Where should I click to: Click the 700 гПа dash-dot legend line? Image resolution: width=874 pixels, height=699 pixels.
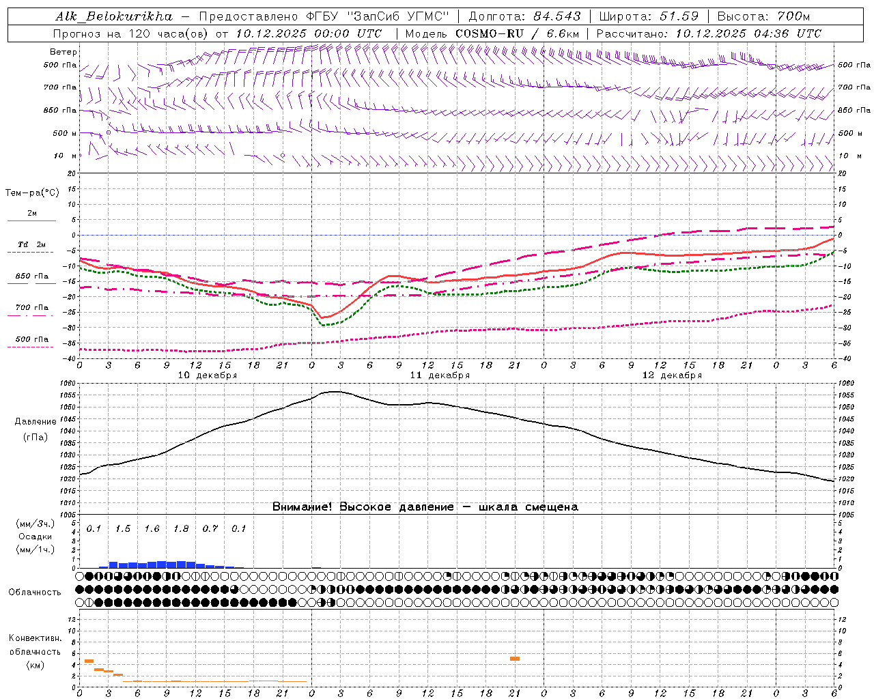(x=31, y=315)
